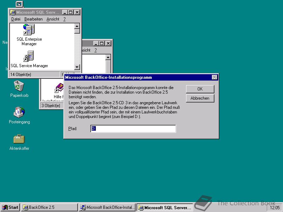
Task: Maximize the background BackOffice window
Action: [x=102, y=43]
